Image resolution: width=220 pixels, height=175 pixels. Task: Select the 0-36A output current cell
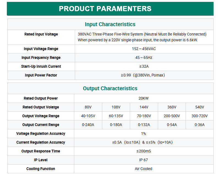pos(200,125)
